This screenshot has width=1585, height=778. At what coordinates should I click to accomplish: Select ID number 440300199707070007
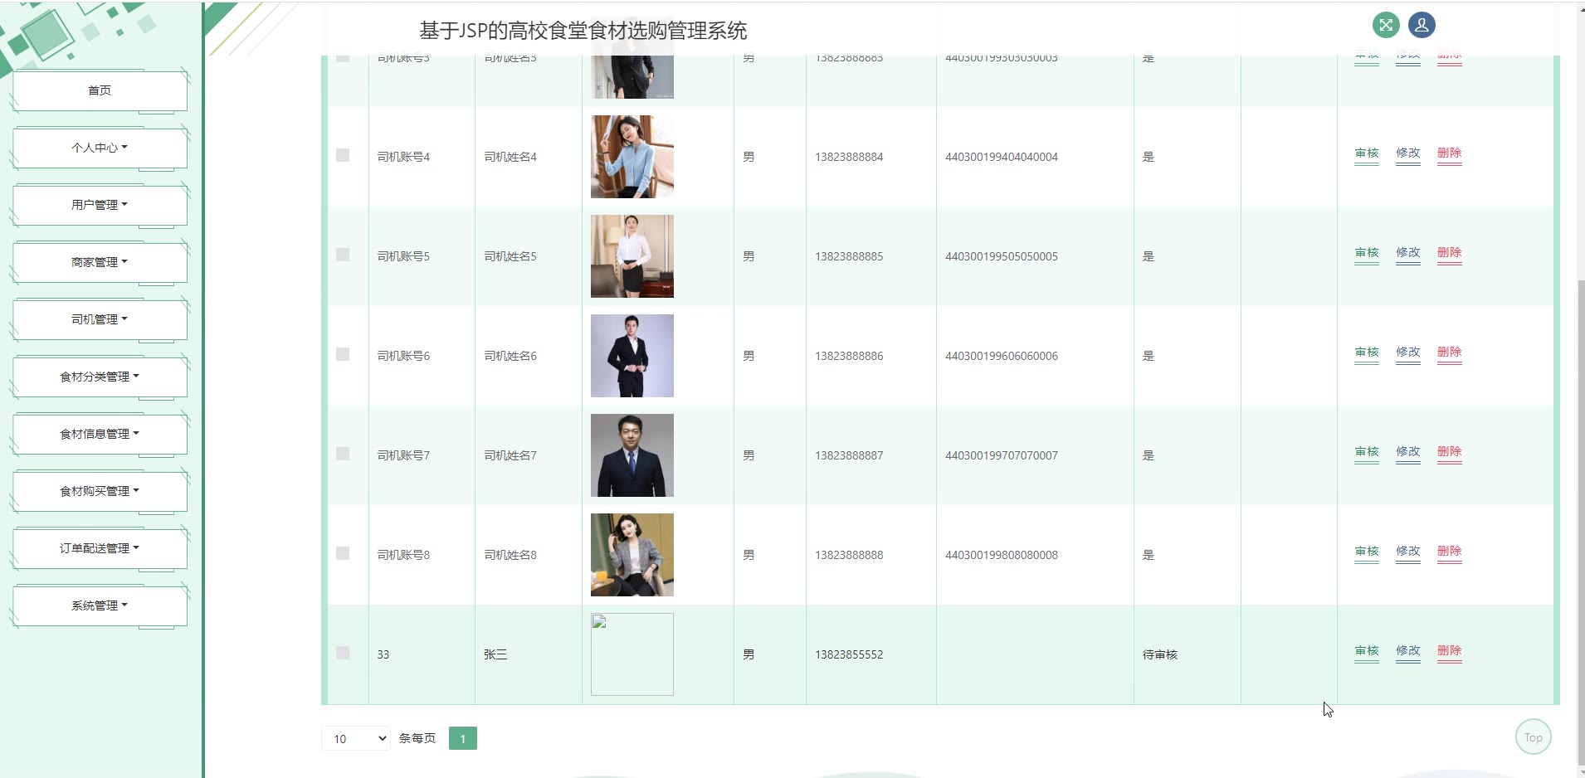point(1002,455)
